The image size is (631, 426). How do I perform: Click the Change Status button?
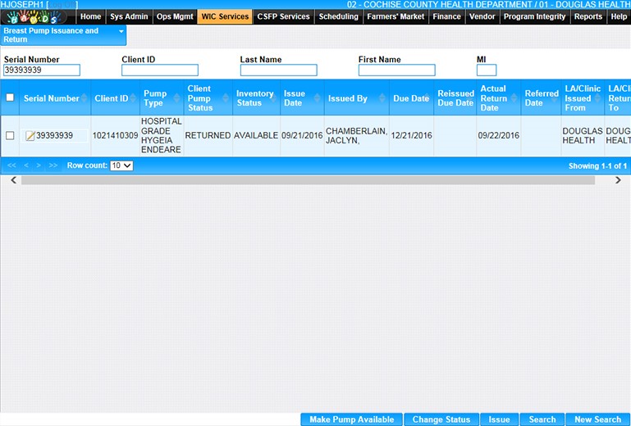pyautogui.click(x=441, y=419)
